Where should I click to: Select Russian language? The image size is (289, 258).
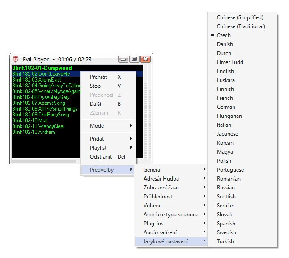[242, 188]
